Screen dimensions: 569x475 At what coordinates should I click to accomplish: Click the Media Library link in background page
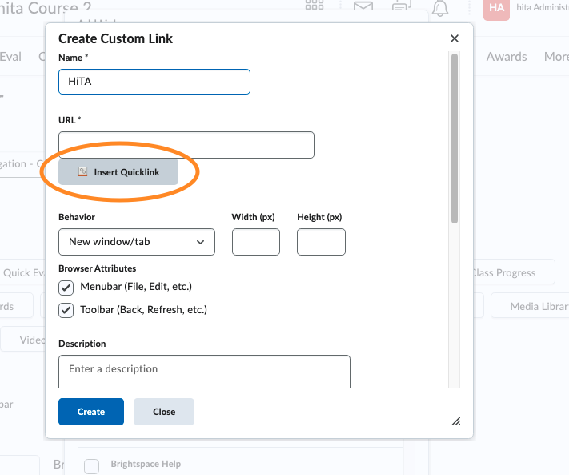pos(539,307)
